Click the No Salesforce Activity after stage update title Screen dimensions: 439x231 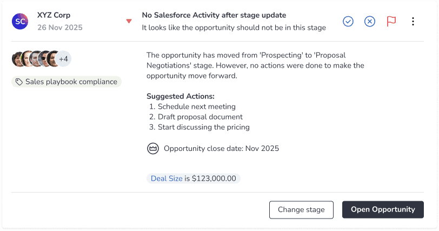[x=214, y=15]
